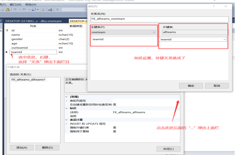Click the 确定 button
The image size is (235, 155).
click(191, 86)
